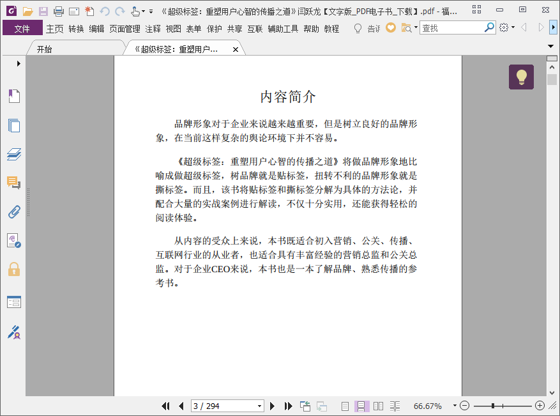This screenshot has height=416, width=560.
Task: Switch to single page view
Action: [345, 406]
